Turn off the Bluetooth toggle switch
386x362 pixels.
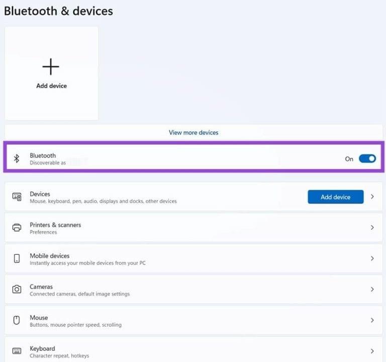(x=367, y=159)
